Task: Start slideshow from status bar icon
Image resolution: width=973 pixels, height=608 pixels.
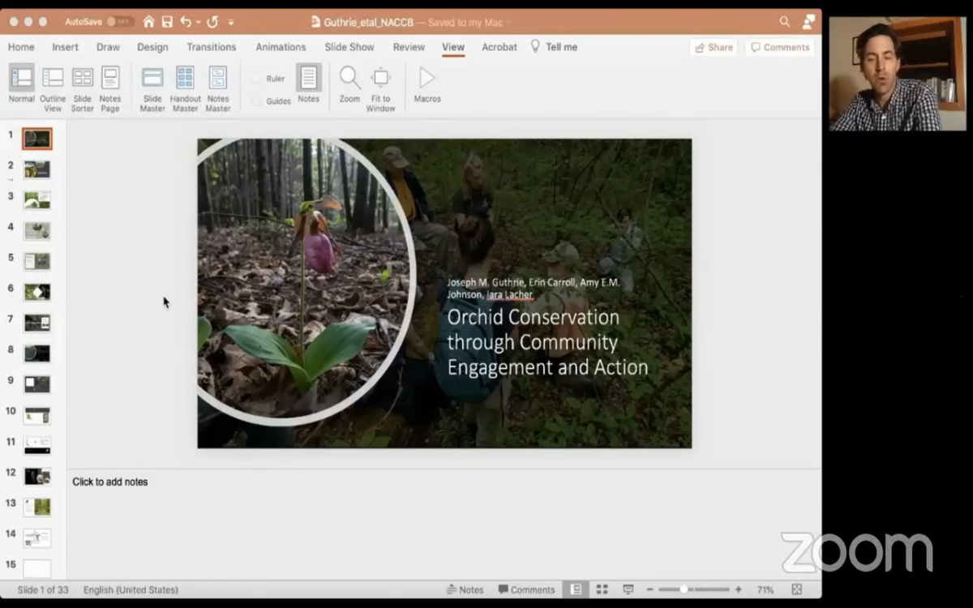Action: [627, 589]
